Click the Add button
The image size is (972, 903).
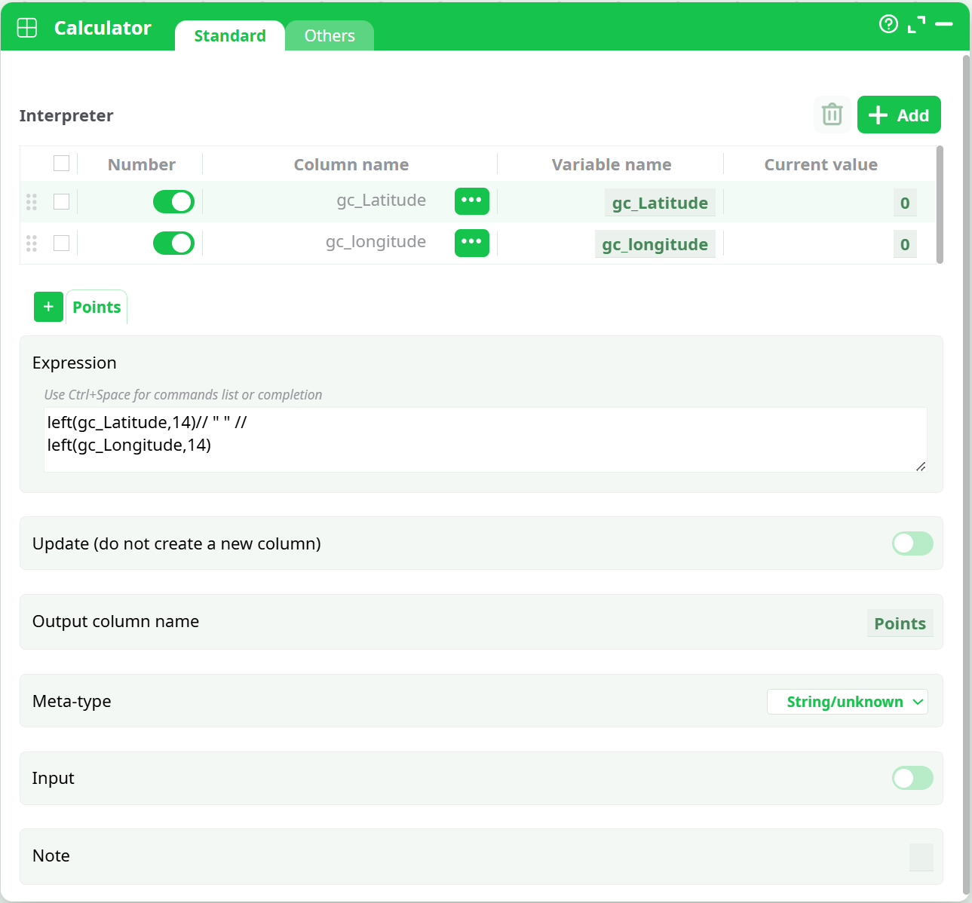(x=898, y=115)
